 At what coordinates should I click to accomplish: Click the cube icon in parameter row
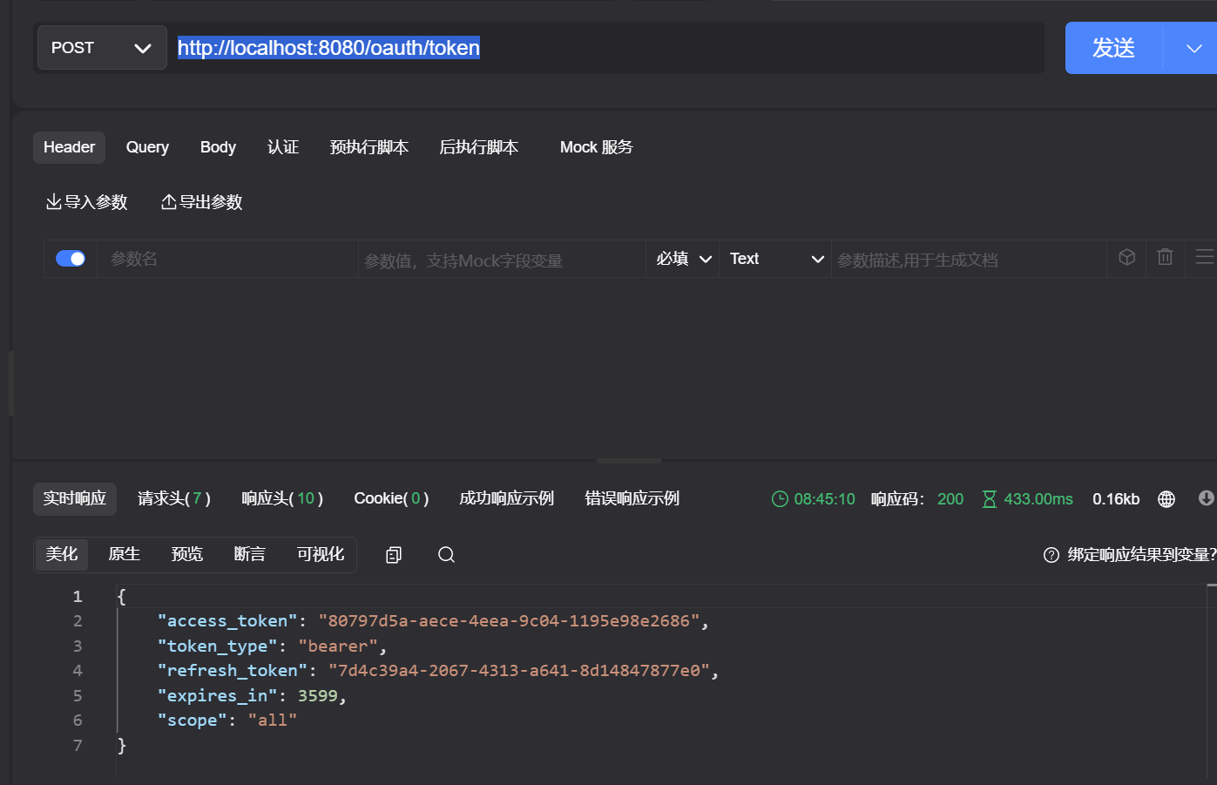1126,257
